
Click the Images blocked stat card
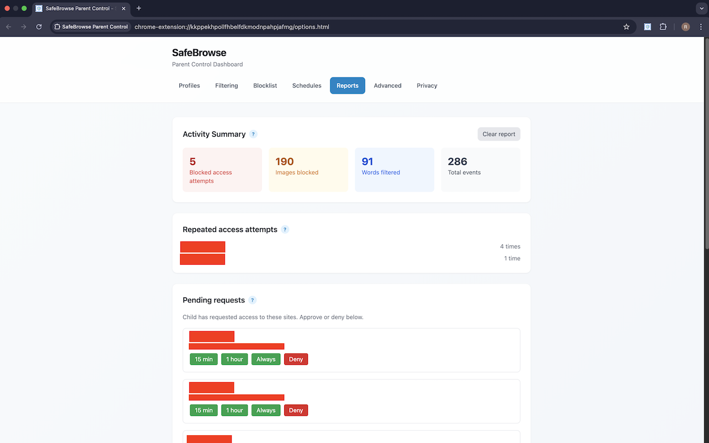(309, 170)
